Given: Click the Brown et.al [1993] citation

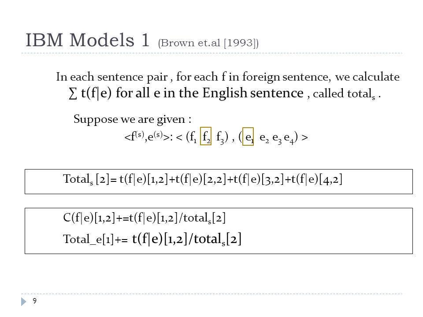Looking at the screenshot, I should coord(208,43).
